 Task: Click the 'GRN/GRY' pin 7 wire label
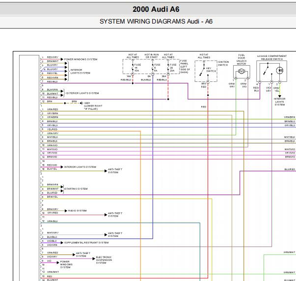pyautogui.click(x=53, y=133)
